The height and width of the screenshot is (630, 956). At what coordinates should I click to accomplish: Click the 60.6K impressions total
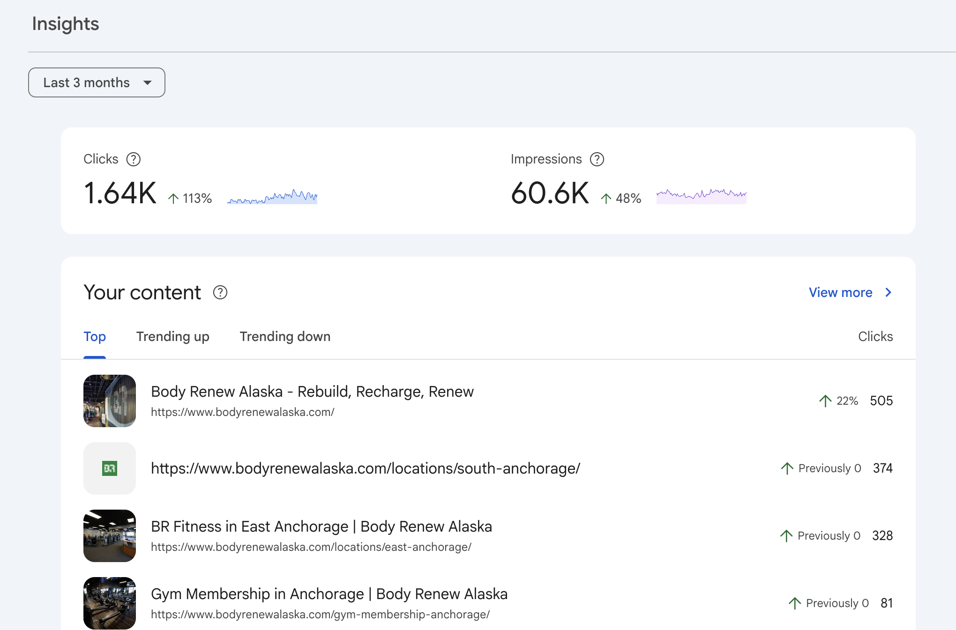(550, 193)
